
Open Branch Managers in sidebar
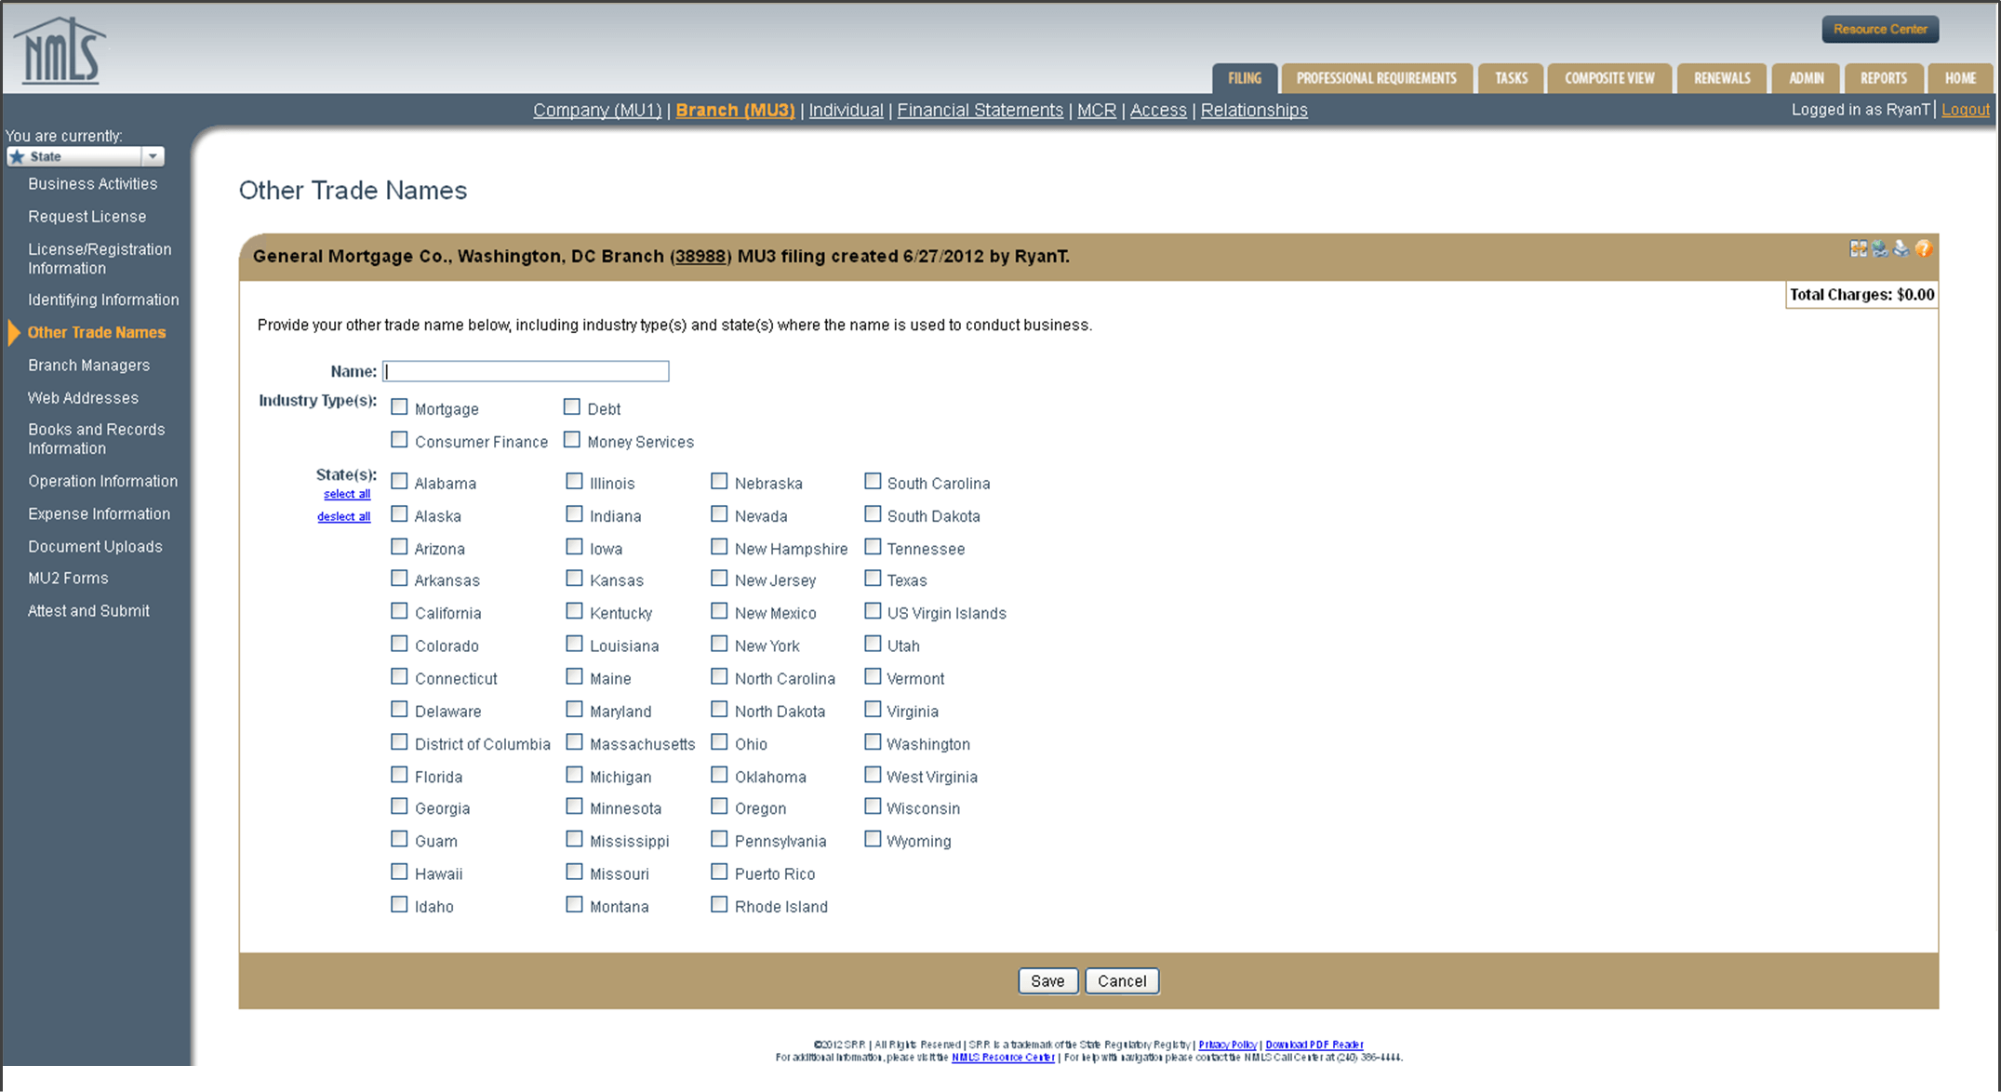pyautogui.click(x=88, y=365)
